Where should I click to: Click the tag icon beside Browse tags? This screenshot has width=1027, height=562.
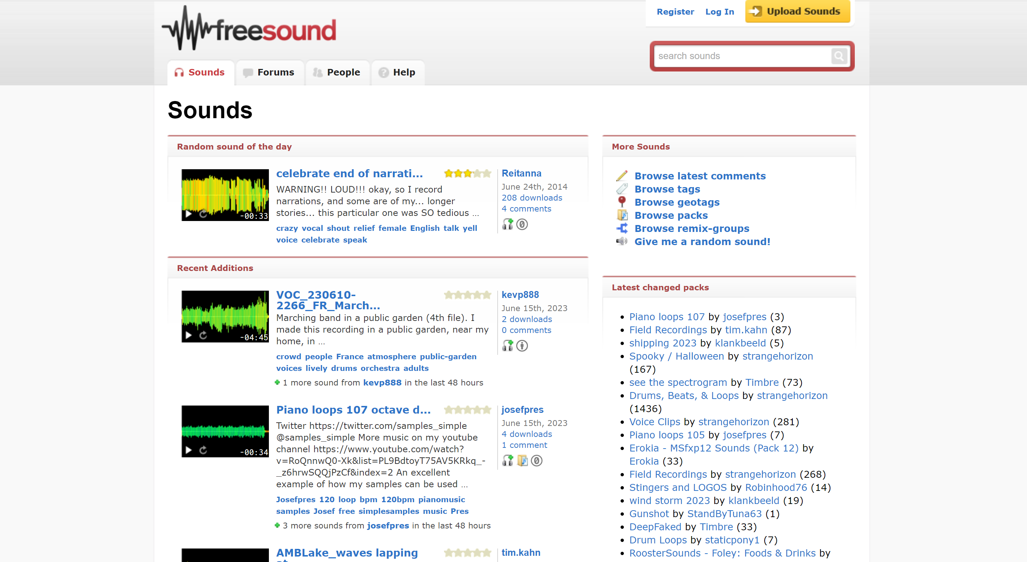[x=622, y=189]
